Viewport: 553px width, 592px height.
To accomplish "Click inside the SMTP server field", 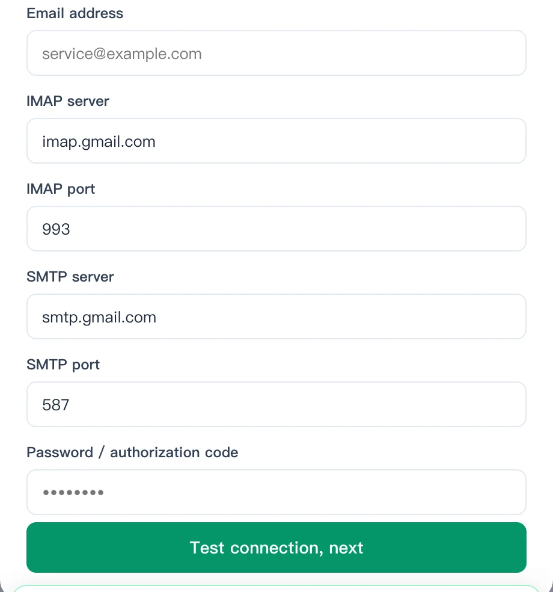I will [x=276, y=316].
